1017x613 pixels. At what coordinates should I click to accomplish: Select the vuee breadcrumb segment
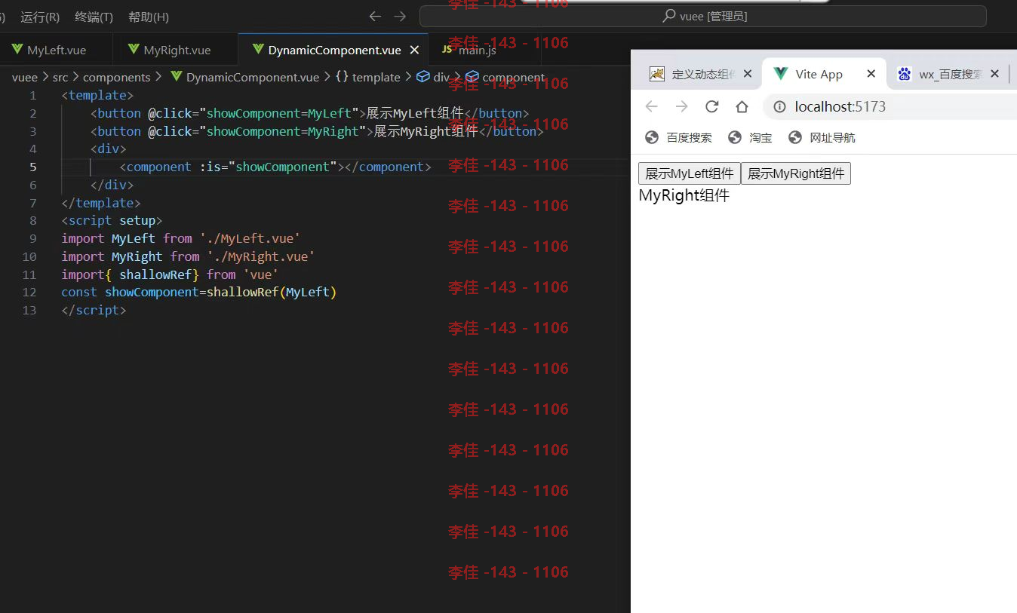pyautogui.click(x=25, y=77)
